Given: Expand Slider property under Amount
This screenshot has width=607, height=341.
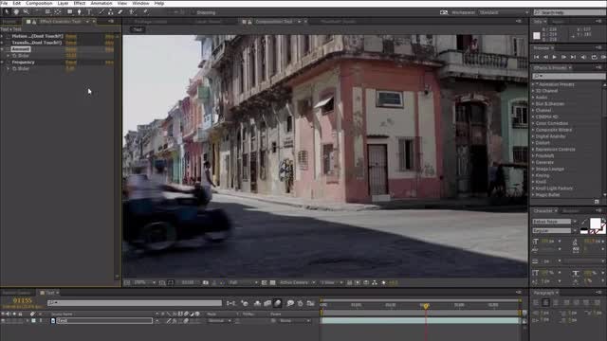Looking at the screenshot, I should [x=8, y=56].
